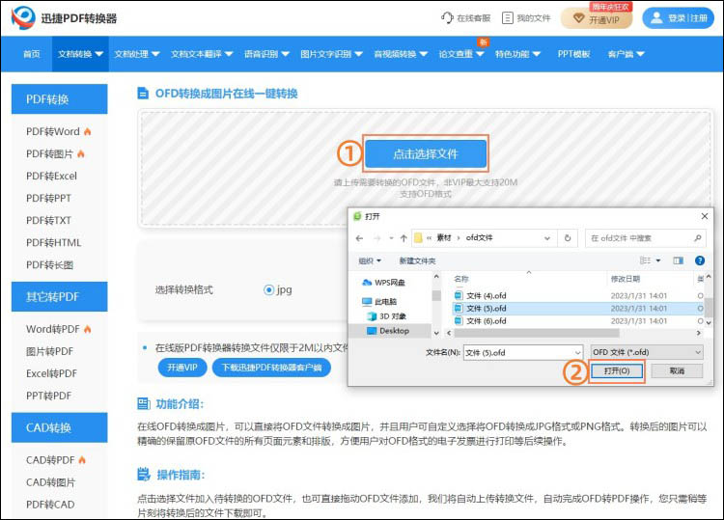Click the 迅捷PDF转换器 logo icon

coord(23,17)
